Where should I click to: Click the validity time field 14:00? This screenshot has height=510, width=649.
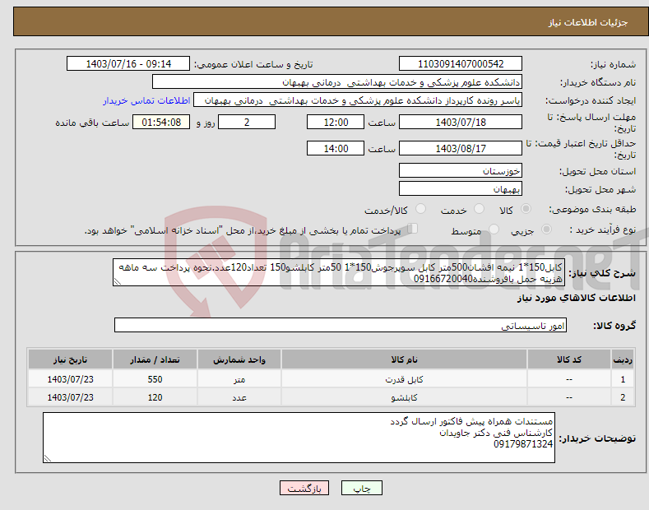pos(336,148)
